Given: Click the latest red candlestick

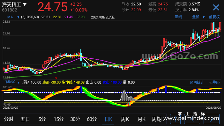Looking at the screenshot, I should click(220, 26).
